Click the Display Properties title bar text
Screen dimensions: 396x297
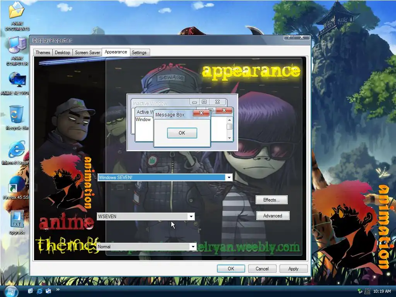pos(53,40)
